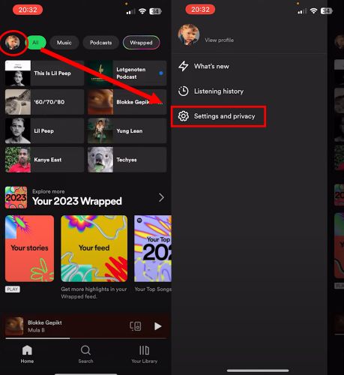Viewport: 344px width, 375px height.
Task: Open Lotgenoten Podcast tile
Action: 127,73
